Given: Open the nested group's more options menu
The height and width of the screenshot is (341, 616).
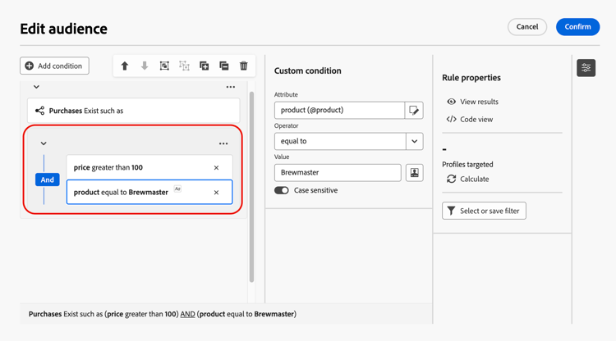Looking at the screenshot, I should 223,143.
